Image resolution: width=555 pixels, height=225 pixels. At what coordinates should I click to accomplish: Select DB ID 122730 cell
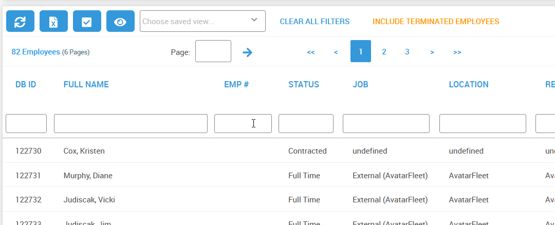[x=28, y=151]
